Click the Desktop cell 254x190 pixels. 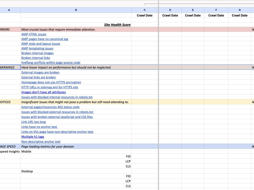pos(76,171)
